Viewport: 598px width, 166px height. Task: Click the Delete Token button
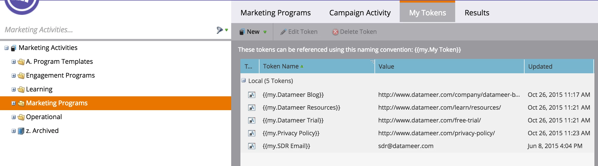[x=354, y=32]
